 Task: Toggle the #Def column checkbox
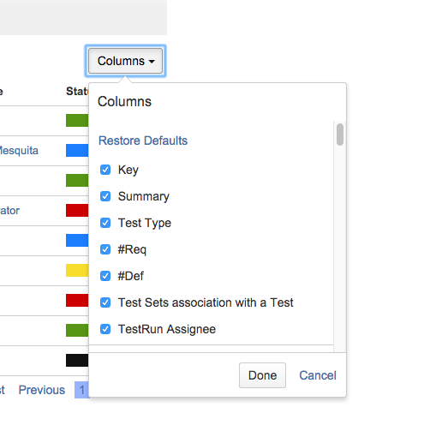(105, 276)
